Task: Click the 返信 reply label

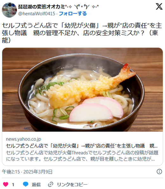Action: [x=36, y=185]
